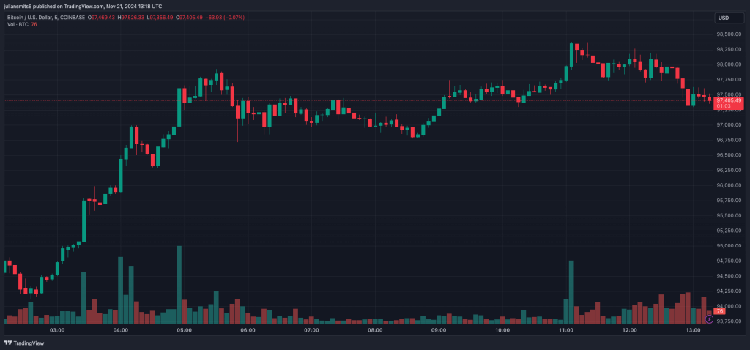Image resolution: width=750 pixels, height=350 pixels.
Task: Click the 08:00 time axis label
Action: (x=375, y=330)
